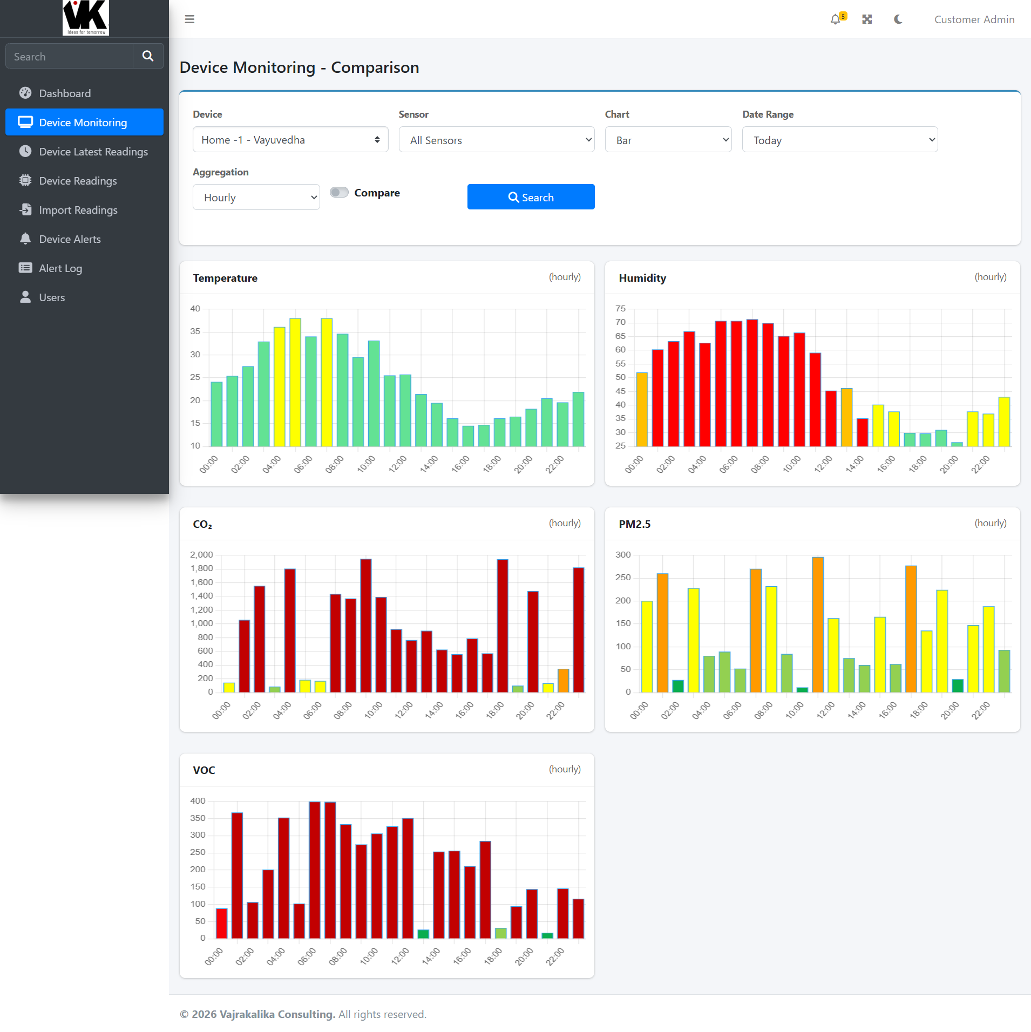Open the Chart type dropdown
Image resolution: width=1031 pixels, height=1032 pixels.
pyautogui.click(x=668, y=140)
